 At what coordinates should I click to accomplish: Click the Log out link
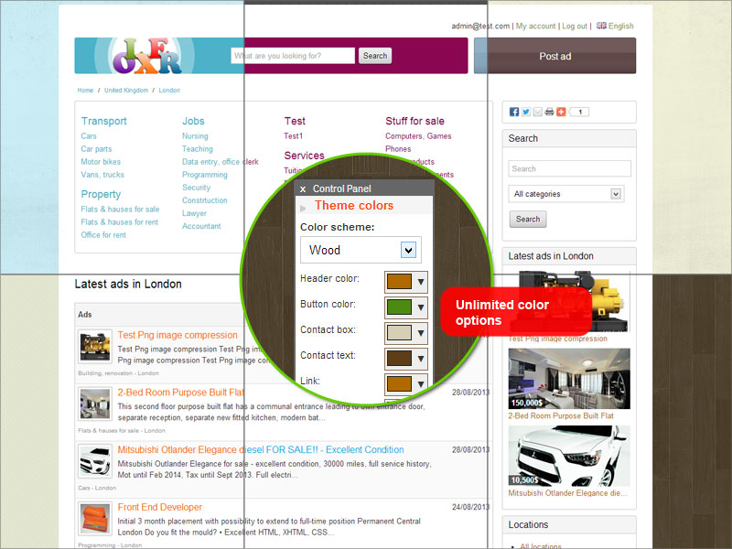pos(575,27)
